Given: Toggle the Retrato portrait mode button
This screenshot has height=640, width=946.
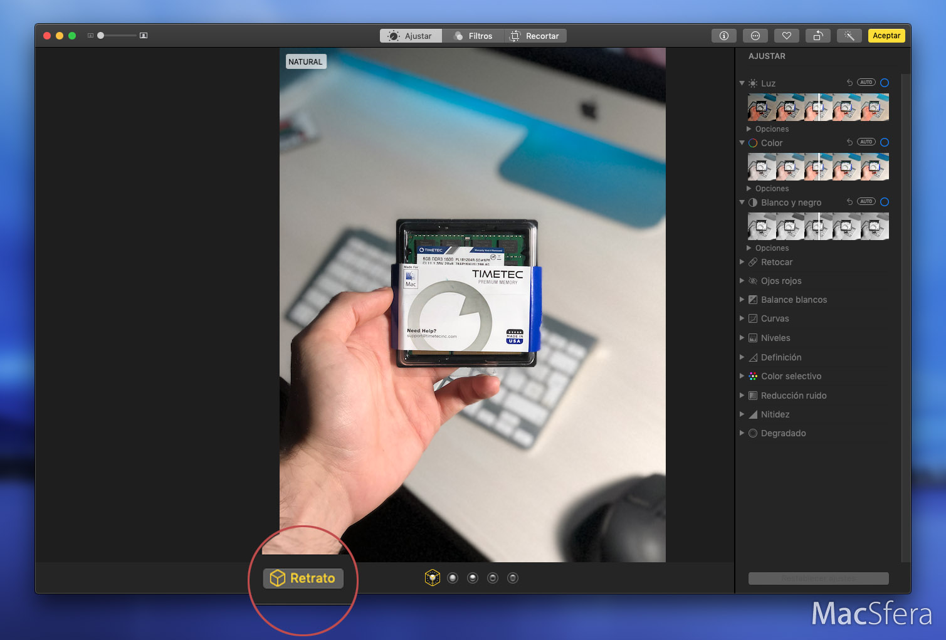Looking at the screenshot, I should (303, 578).
